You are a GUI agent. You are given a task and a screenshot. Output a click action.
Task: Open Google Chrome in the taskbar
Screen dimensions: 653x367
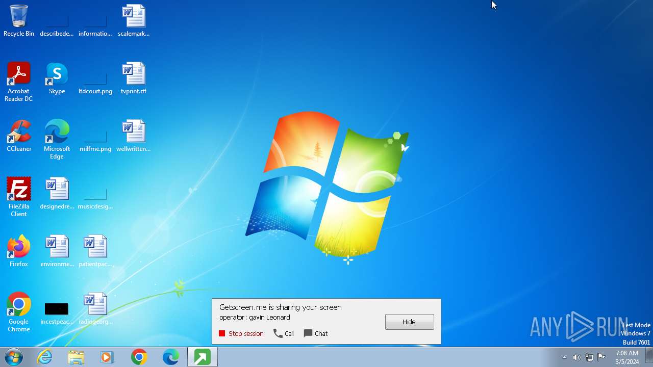139,357
